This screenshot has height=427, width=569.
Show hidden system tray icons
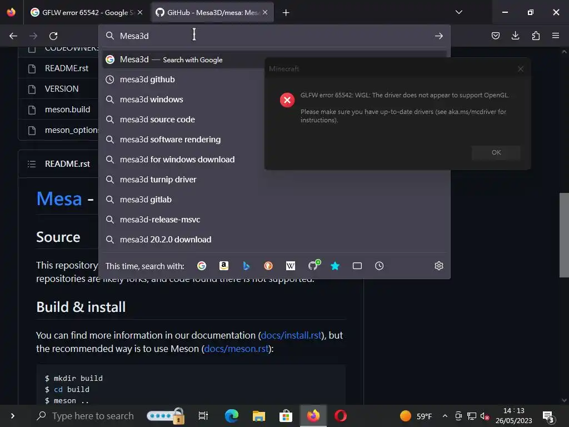tap(445, 416)
